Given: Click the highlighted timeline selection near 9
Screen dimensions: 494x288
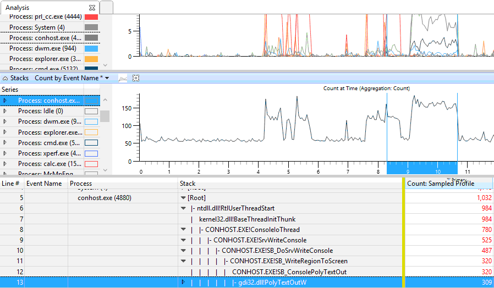Looking at the screenshot, I should (x=422, y=168).
